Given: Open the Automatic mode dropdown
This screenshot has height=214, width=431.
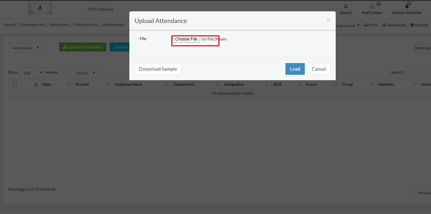Looking at the screenshot, I should point(25,48).
